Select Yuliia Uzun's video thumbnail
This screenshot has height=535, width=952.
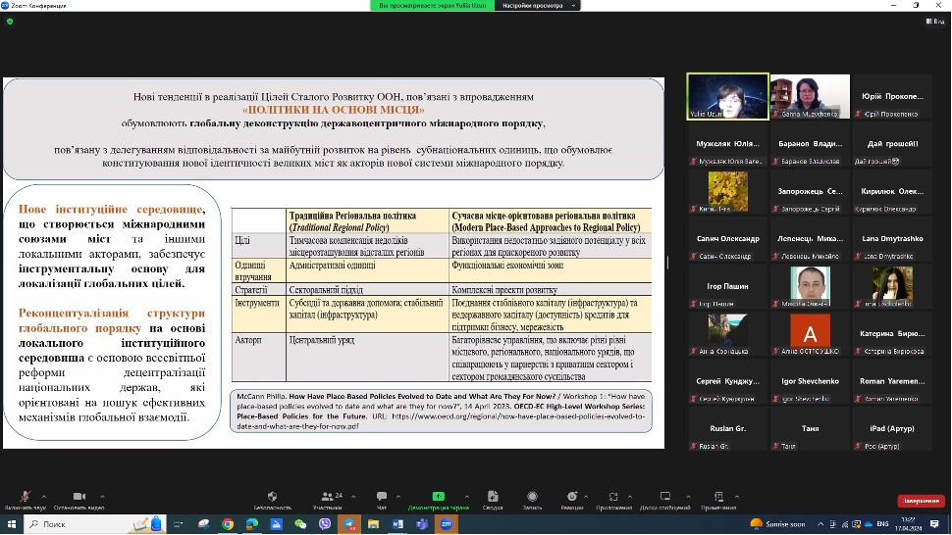coord(728,97)
